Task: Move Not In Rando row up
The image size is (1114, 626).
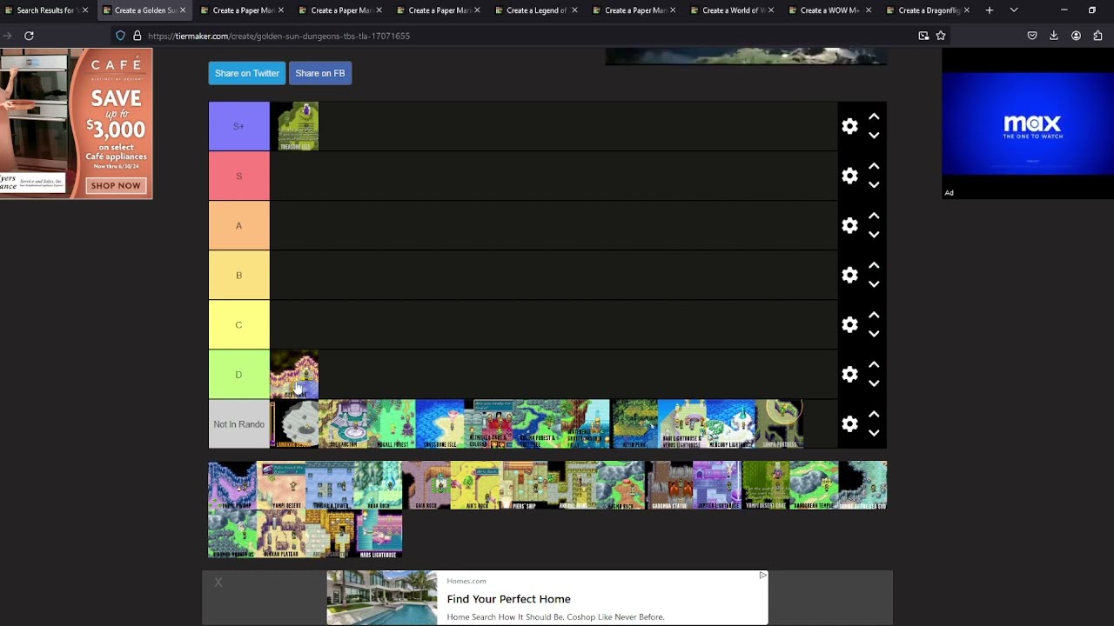Action: [x=874, y=414]
